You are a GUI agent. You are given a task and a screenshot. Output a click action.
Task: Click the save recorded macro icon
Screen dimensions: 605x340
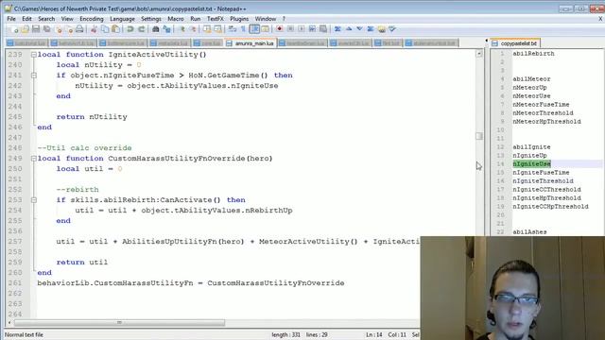(x=323, y=29)
